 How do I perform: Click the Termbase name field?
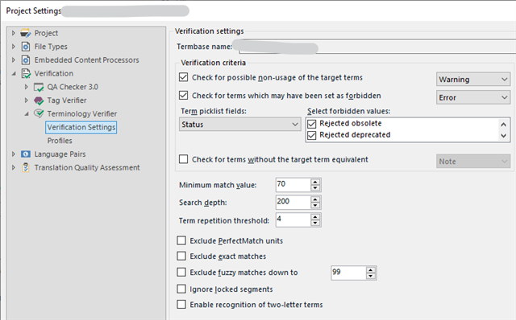pyautogui.click(x=377, y=47)
